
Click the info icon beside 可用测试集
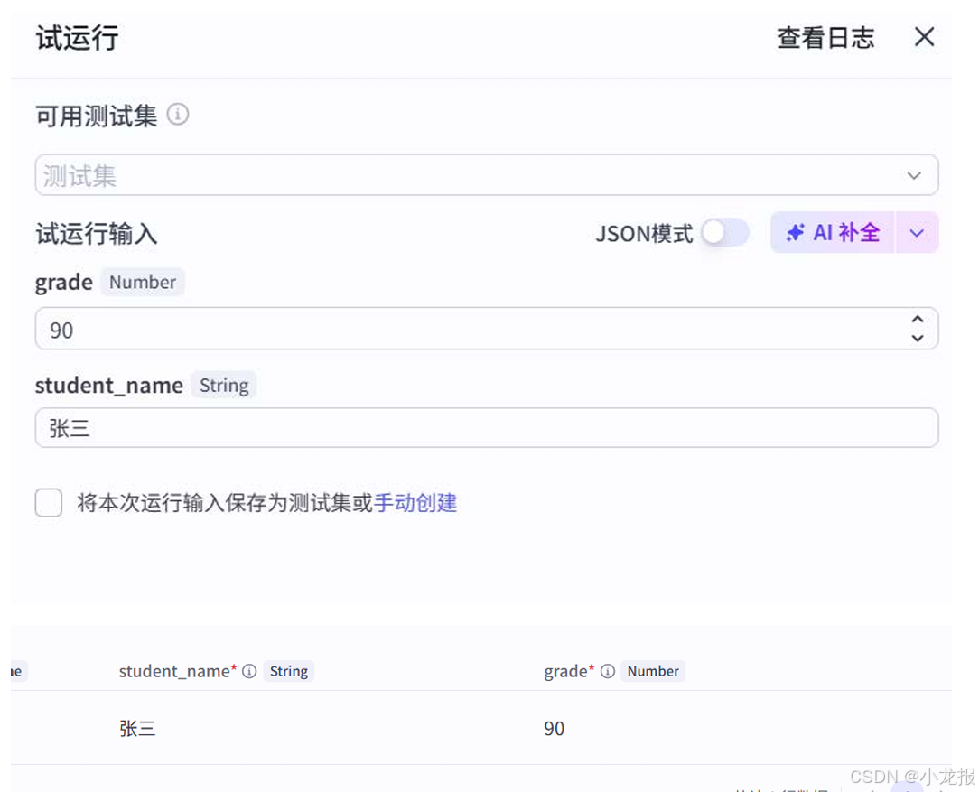178,115
